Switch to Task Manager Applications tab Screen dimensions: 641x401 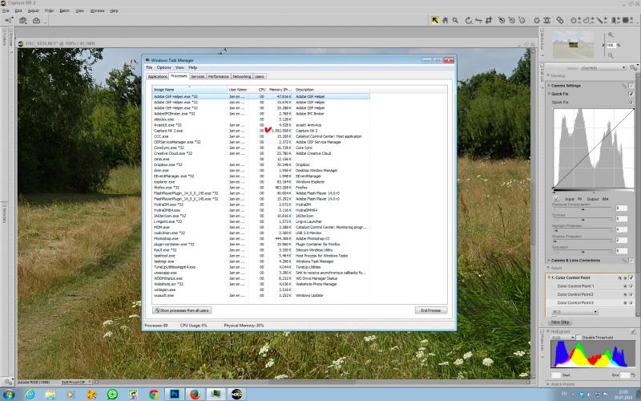(157, 76)
